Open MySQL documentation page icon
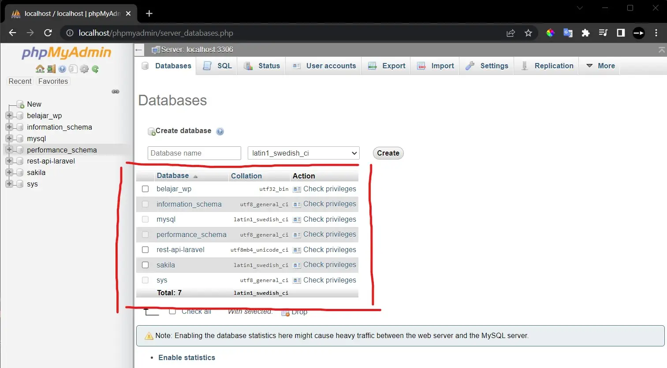667x368 pixels. 73,69
